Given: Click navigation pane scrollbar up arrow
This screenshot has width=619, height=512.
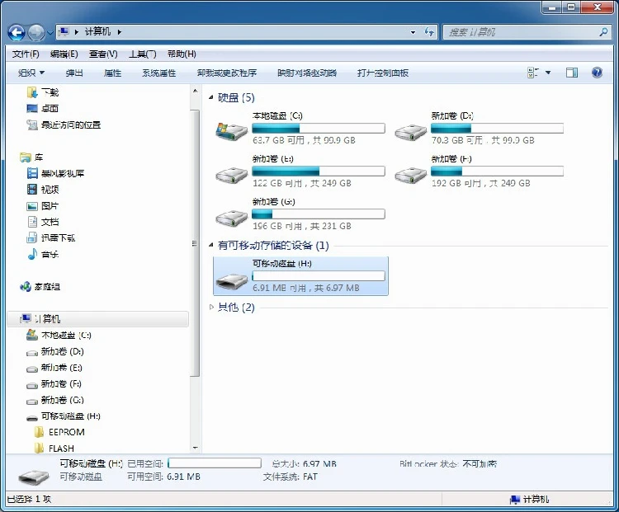Looking at the screenshot, I should click(195, 92).
